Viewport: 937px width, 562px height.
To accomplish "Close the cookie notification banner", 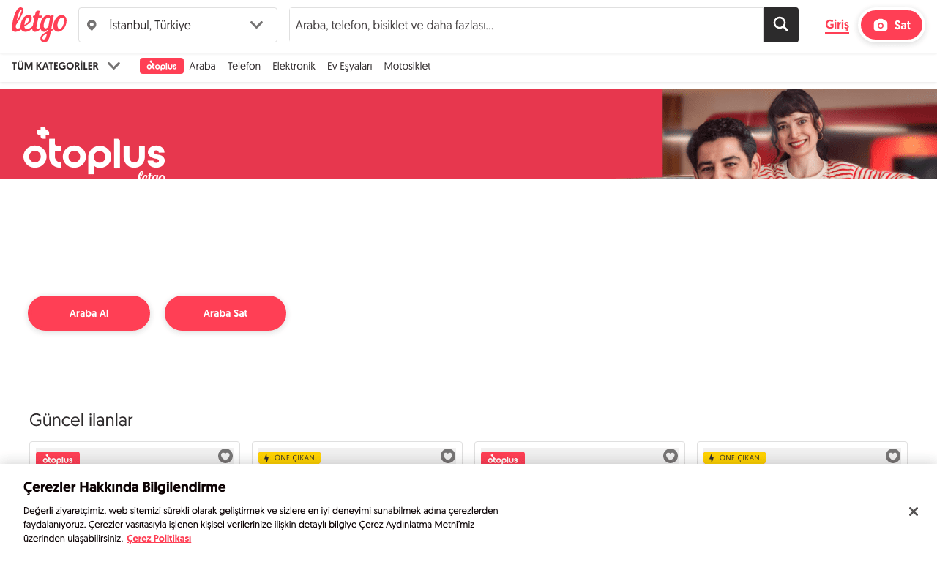I will pyautogui.click(x=913, y=512).
